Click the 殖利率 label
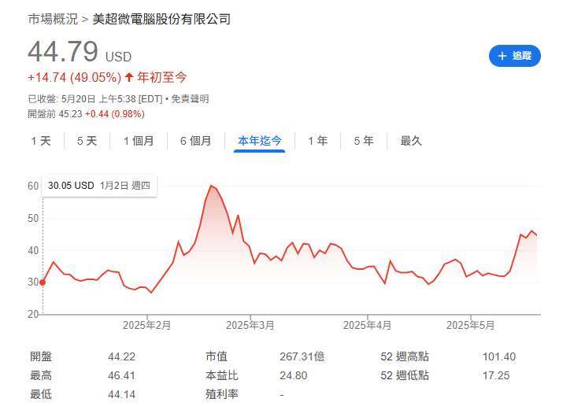The image size is (563, 406). (x=222, y=394)
